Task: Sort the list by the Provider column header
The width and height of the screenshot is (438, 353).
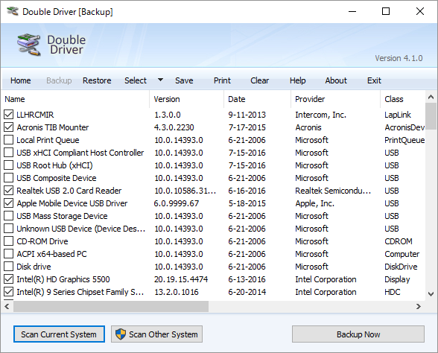Action: [x=335, y=99]
